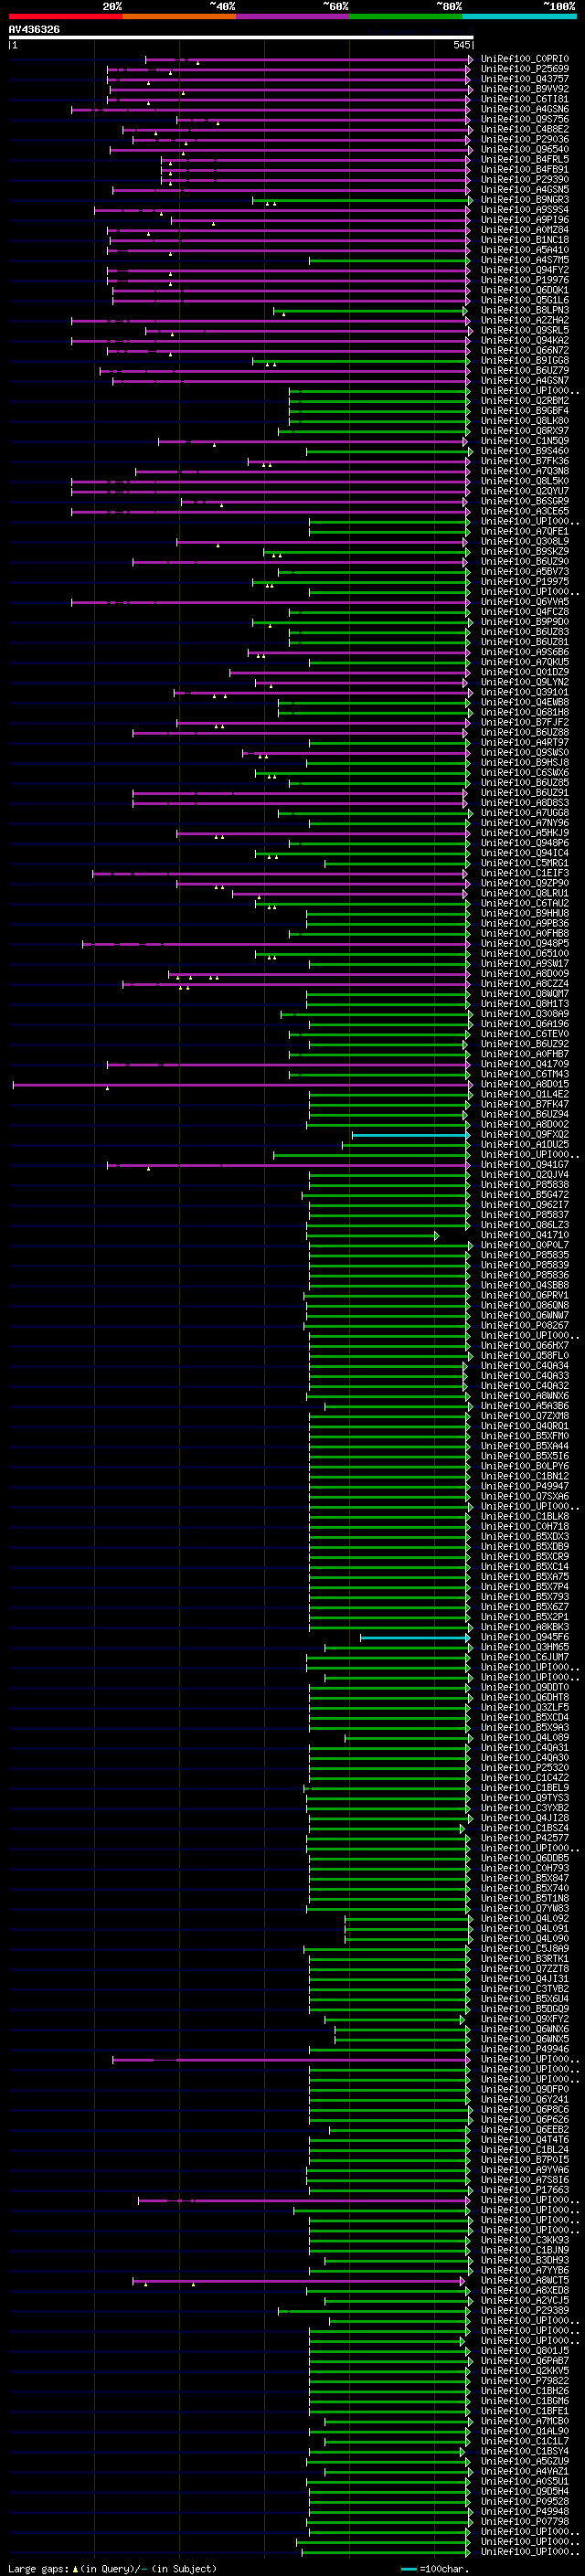This screenshot has width=585, height=2576.
Task: Select the UniRef100_Q9SRL5 label
Action: [525, 330]
